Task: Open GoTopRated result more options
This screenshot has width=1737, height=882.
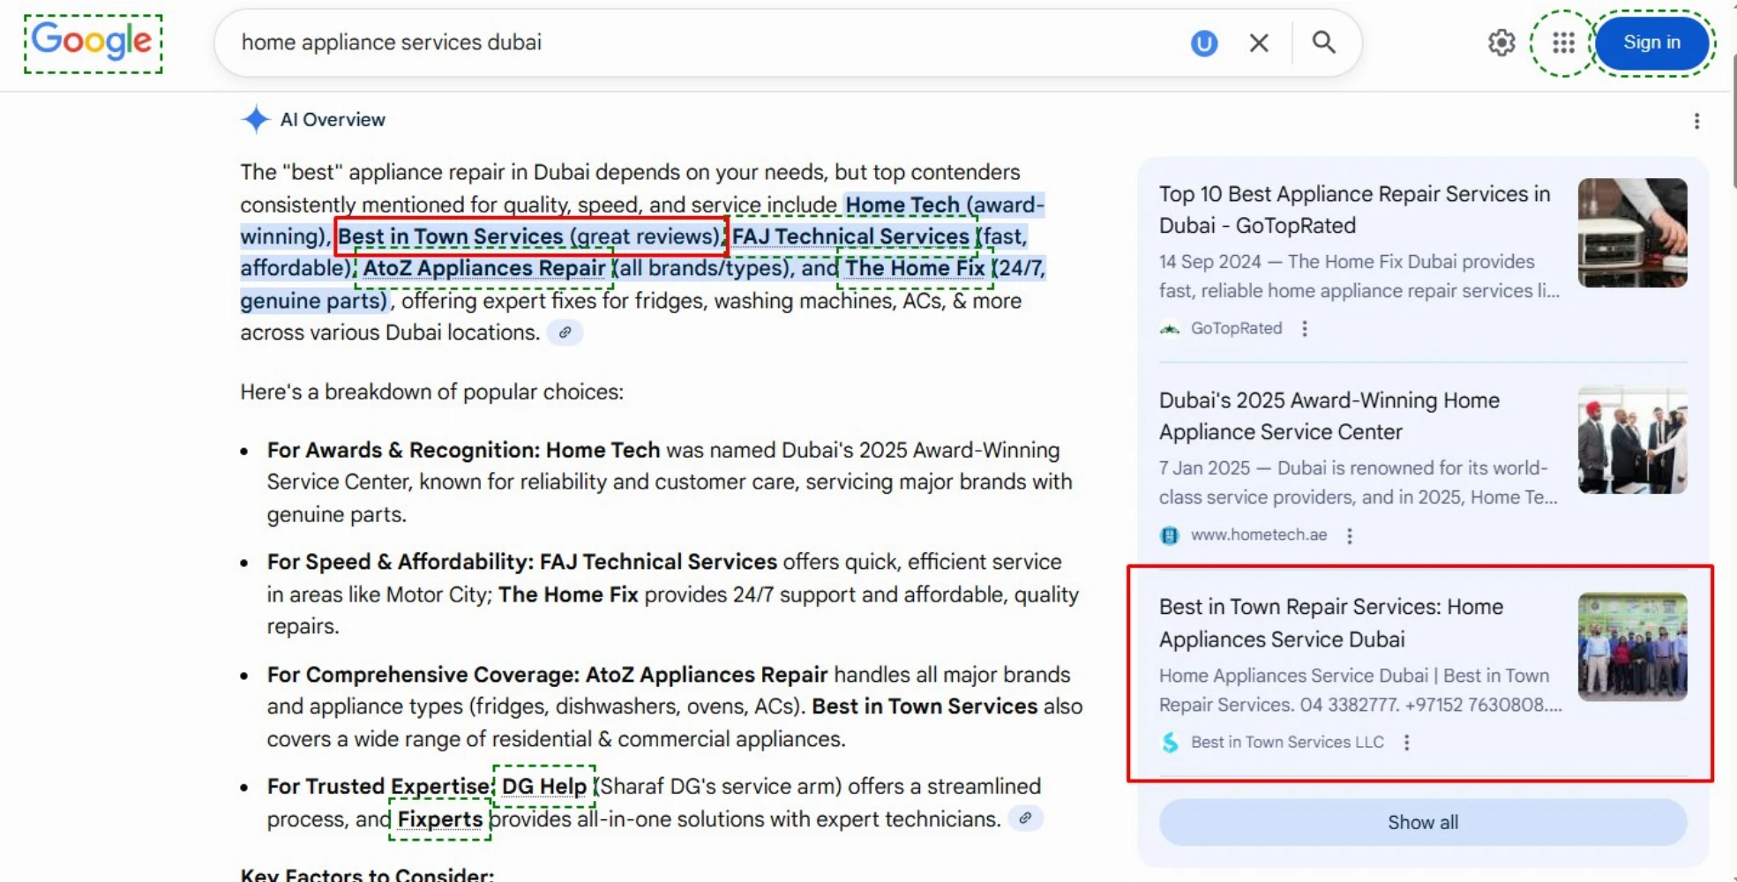Action: [1305, 329]
